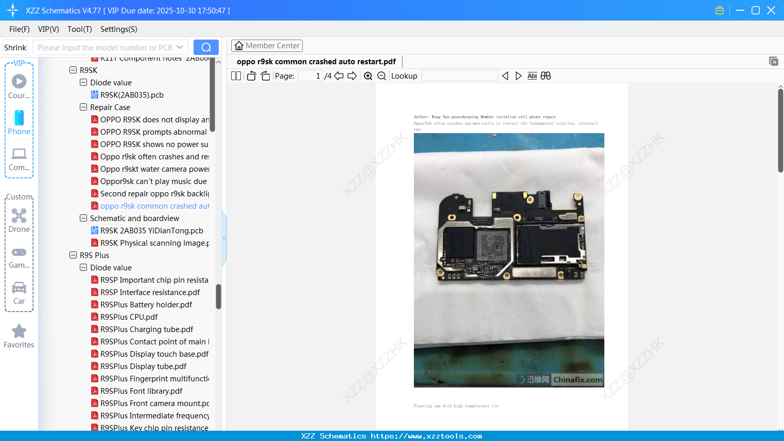Collapse the R9S Plus tree node
Viewport: 784px width, 441px height.
pyautogui.click(x=73, y=255)
